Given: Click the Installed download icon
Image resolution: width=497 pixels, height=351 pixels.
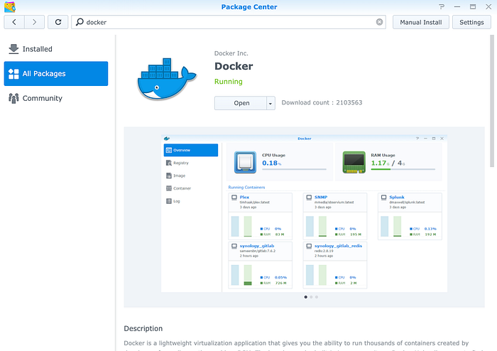Looking at the screenshot, I should click(13, 49).
